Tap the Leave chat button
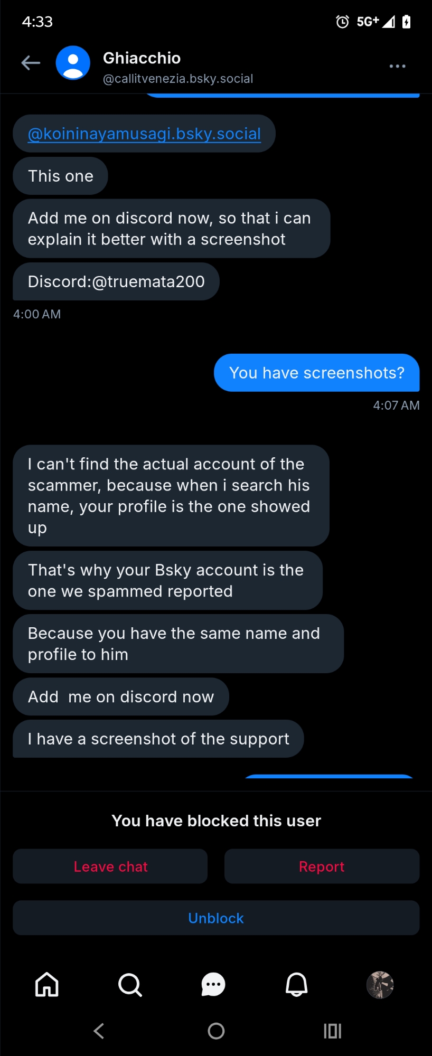The width and height of the screenshot is (432, 1056). click(x=110, y=866)
